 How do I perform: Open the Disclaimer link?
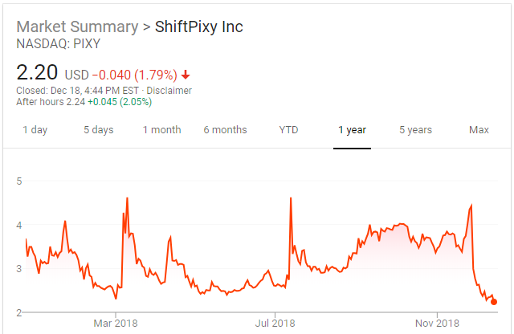point(169,90)
